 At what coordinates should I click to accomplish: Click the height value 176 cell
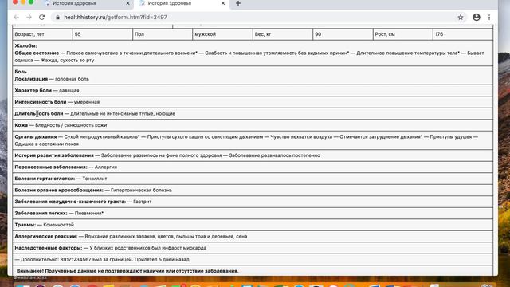pyautogui.click(x=463, y=34)
